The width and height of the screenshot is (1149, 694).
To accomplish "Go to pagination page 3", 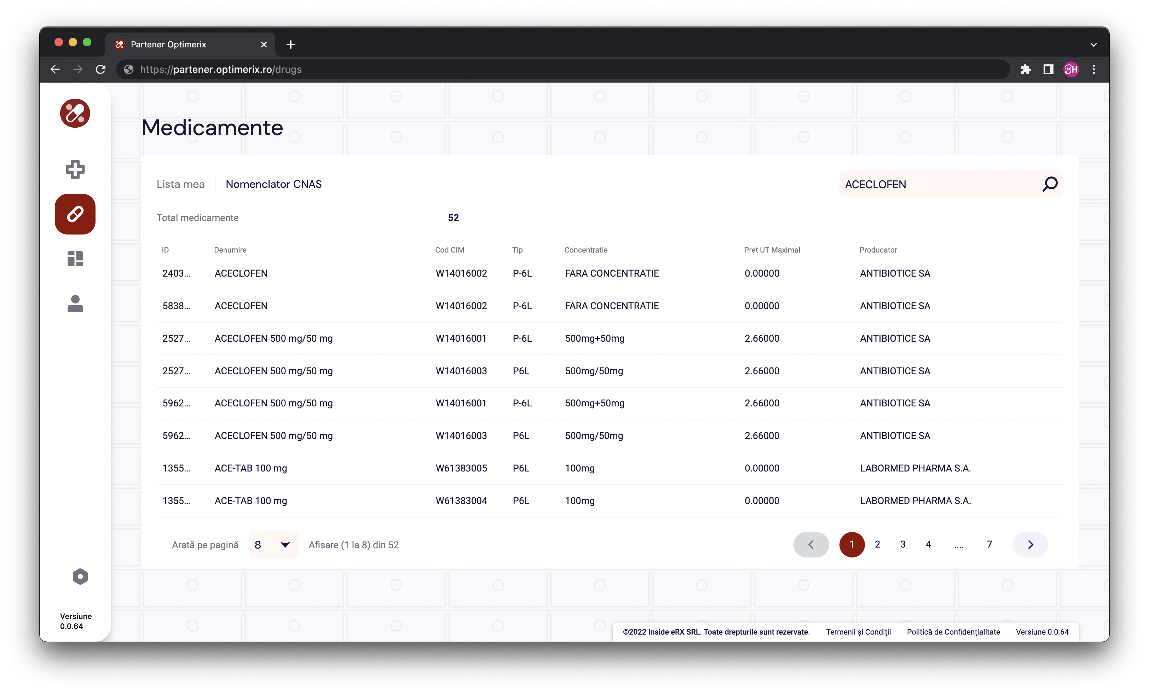I will click(x=903, y=544).
